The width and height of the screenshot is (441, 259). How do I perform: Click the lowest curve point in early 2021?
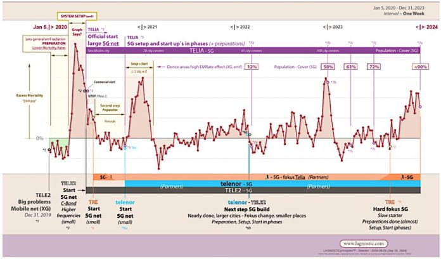point(158,169)
